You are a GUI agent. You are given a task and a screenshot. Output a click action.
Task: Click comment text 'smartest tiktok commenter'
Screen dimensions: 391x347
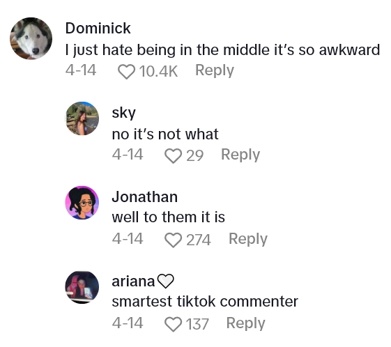[205, 302]
